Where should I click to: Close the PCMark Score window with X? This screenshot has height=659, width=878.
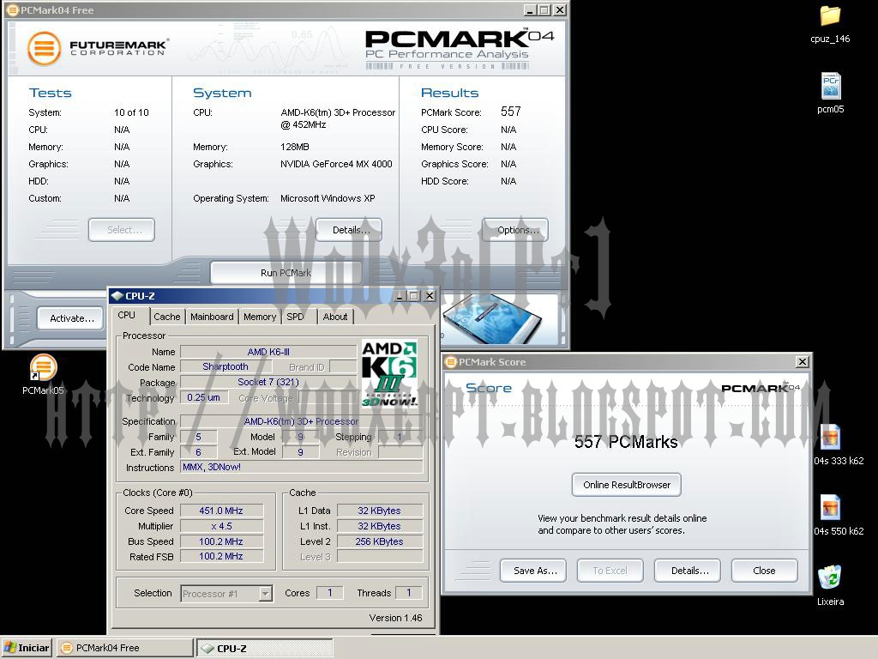click(803, 362)
